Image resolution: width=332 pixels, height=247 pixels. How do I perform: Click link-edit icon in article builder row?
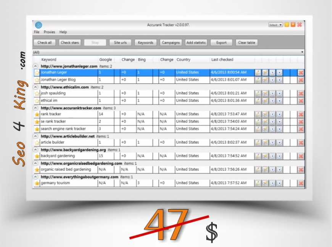(265, 143)
